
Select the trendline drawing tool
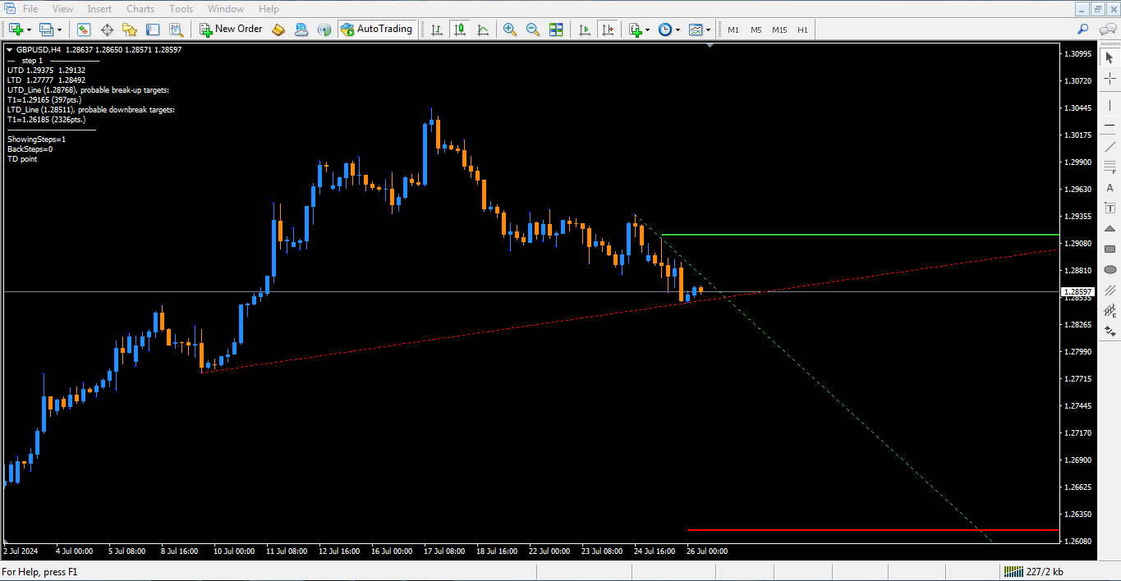[x=1110, y=146]
